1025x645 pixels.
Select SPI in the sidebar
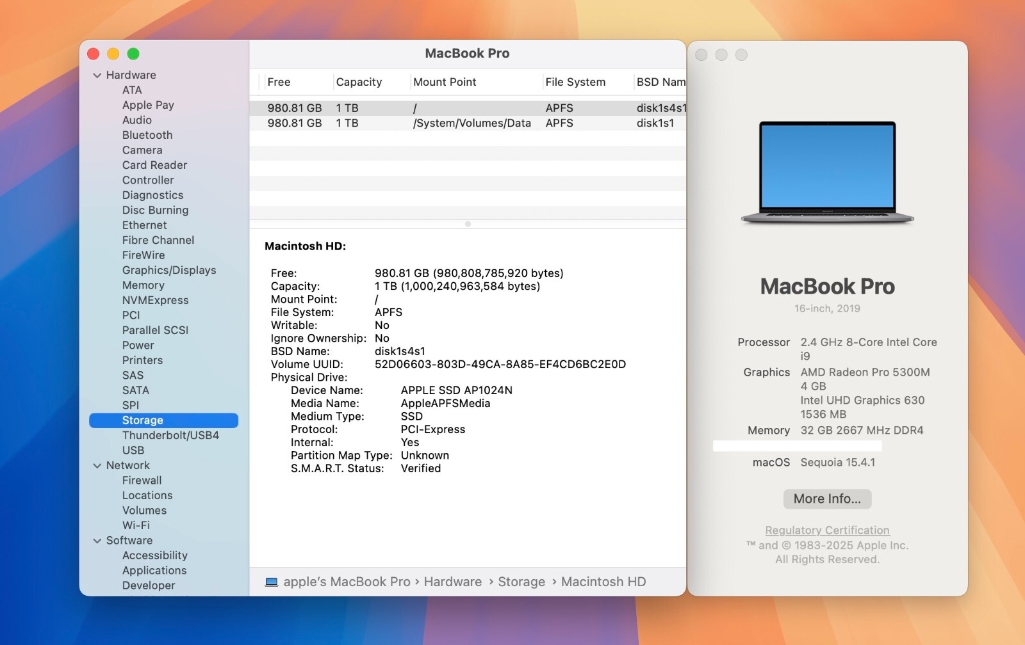pos(130,405)
